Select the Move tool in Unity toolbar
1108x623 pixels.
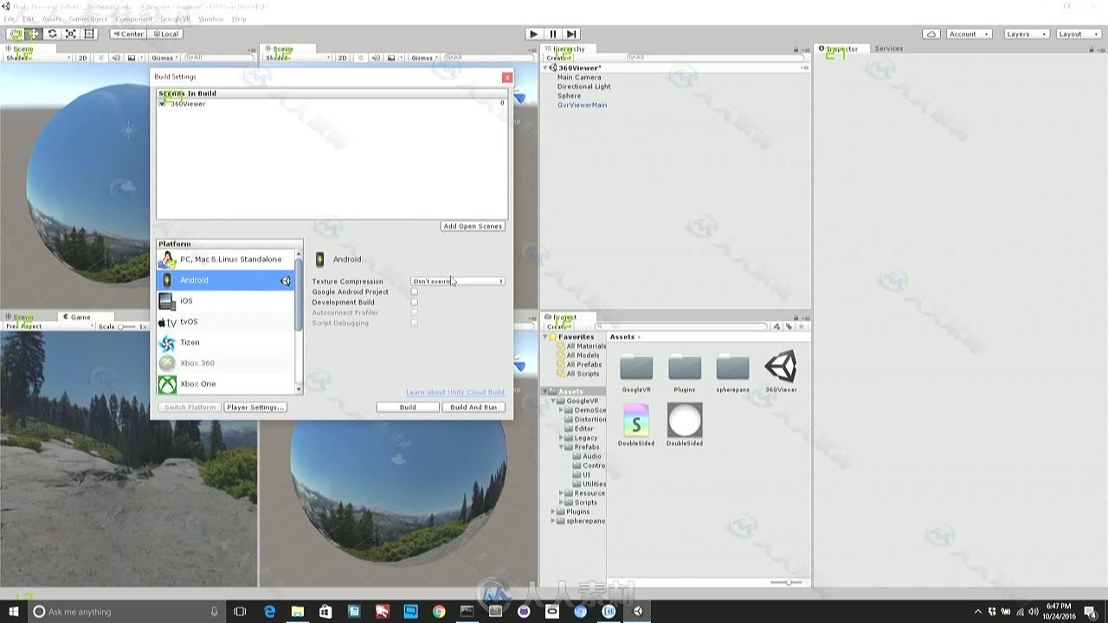pos(34,34)
